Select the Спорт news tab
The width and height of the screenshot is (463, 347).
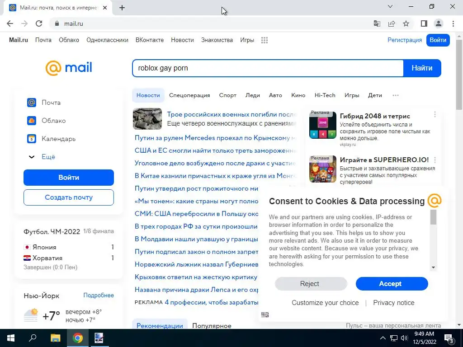coord(228,95)
